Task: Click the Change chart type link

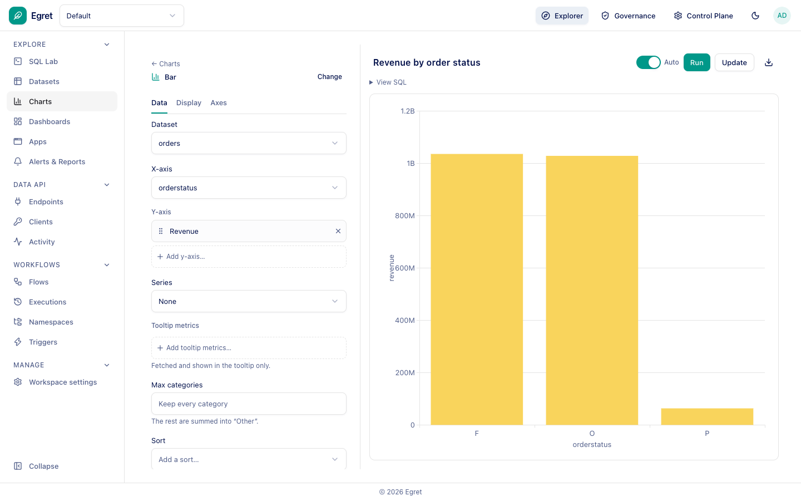Action: click(x=330, y=77)
